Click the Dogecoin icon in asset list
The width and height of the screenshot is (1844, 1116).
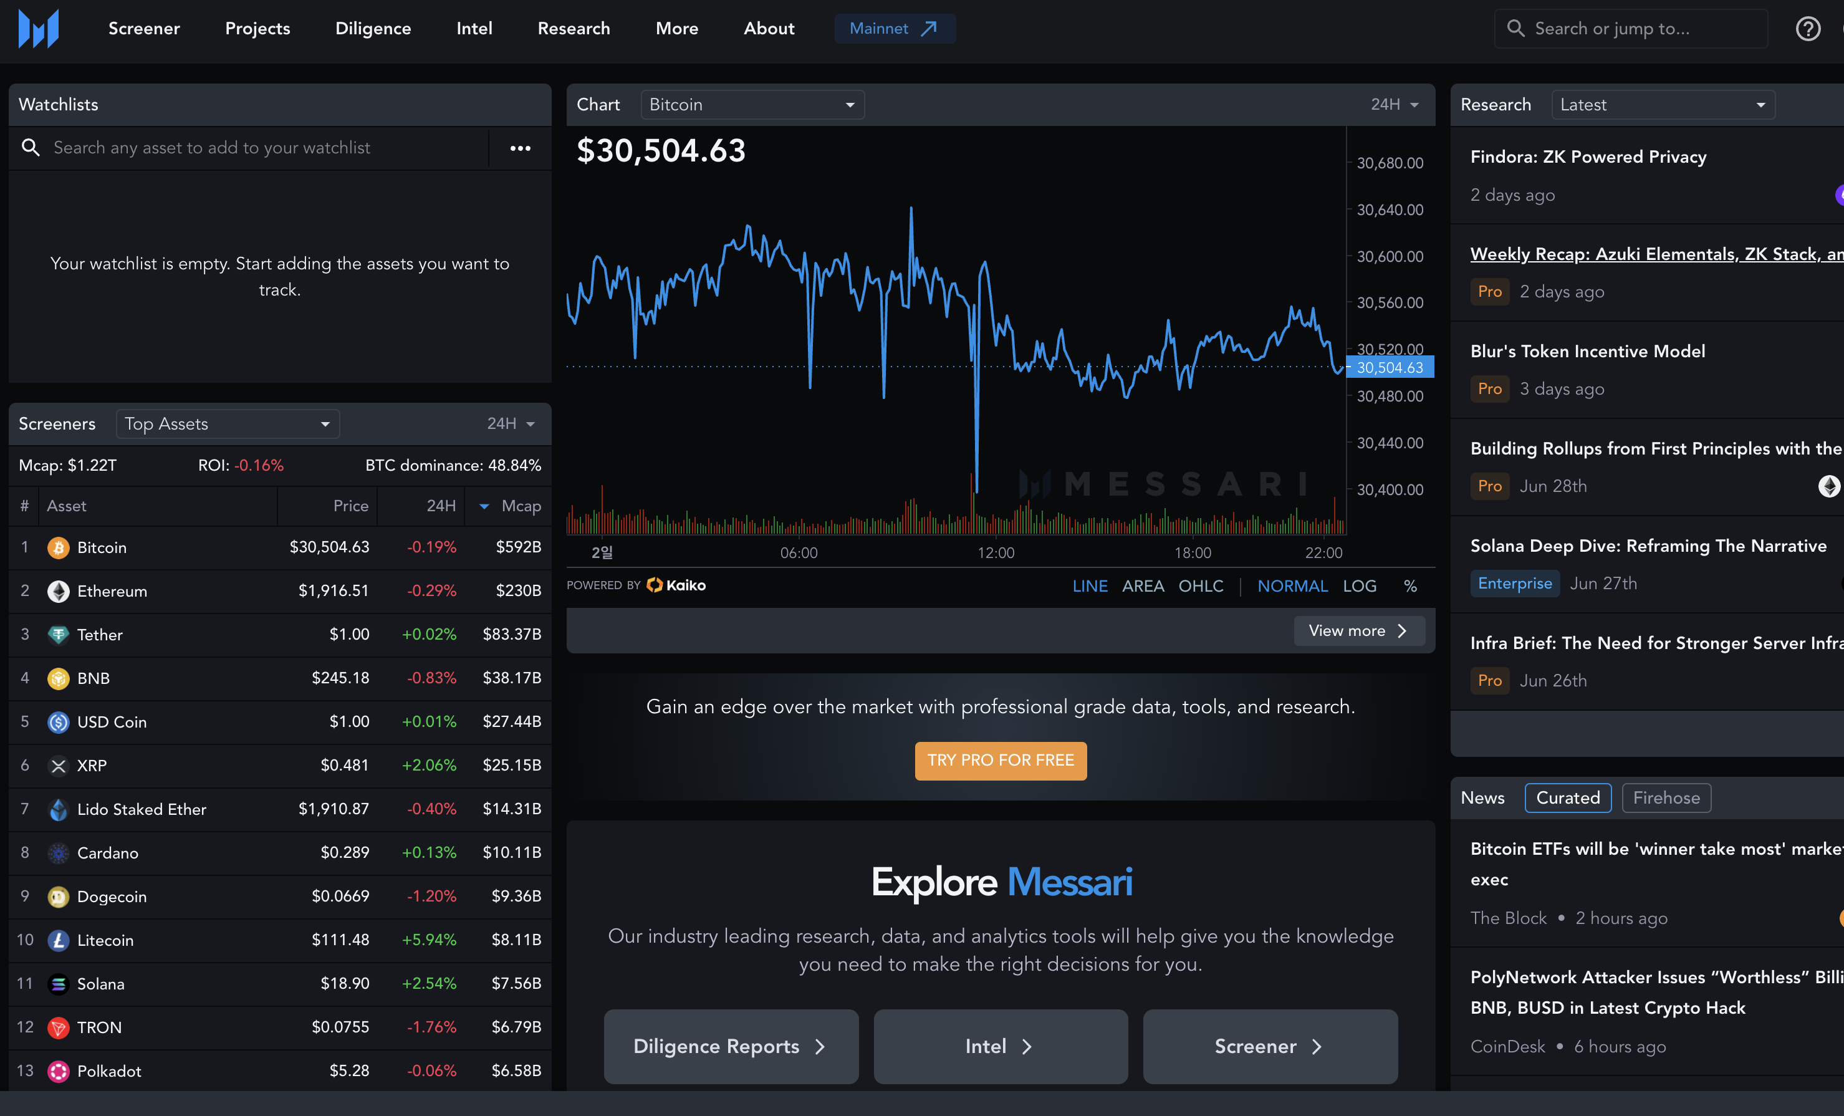[59, 897]
